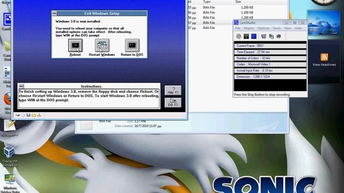Select the IMA File row timed 55 μμ
This screenshot has height=193, width=344.
(x=238, y=8)
